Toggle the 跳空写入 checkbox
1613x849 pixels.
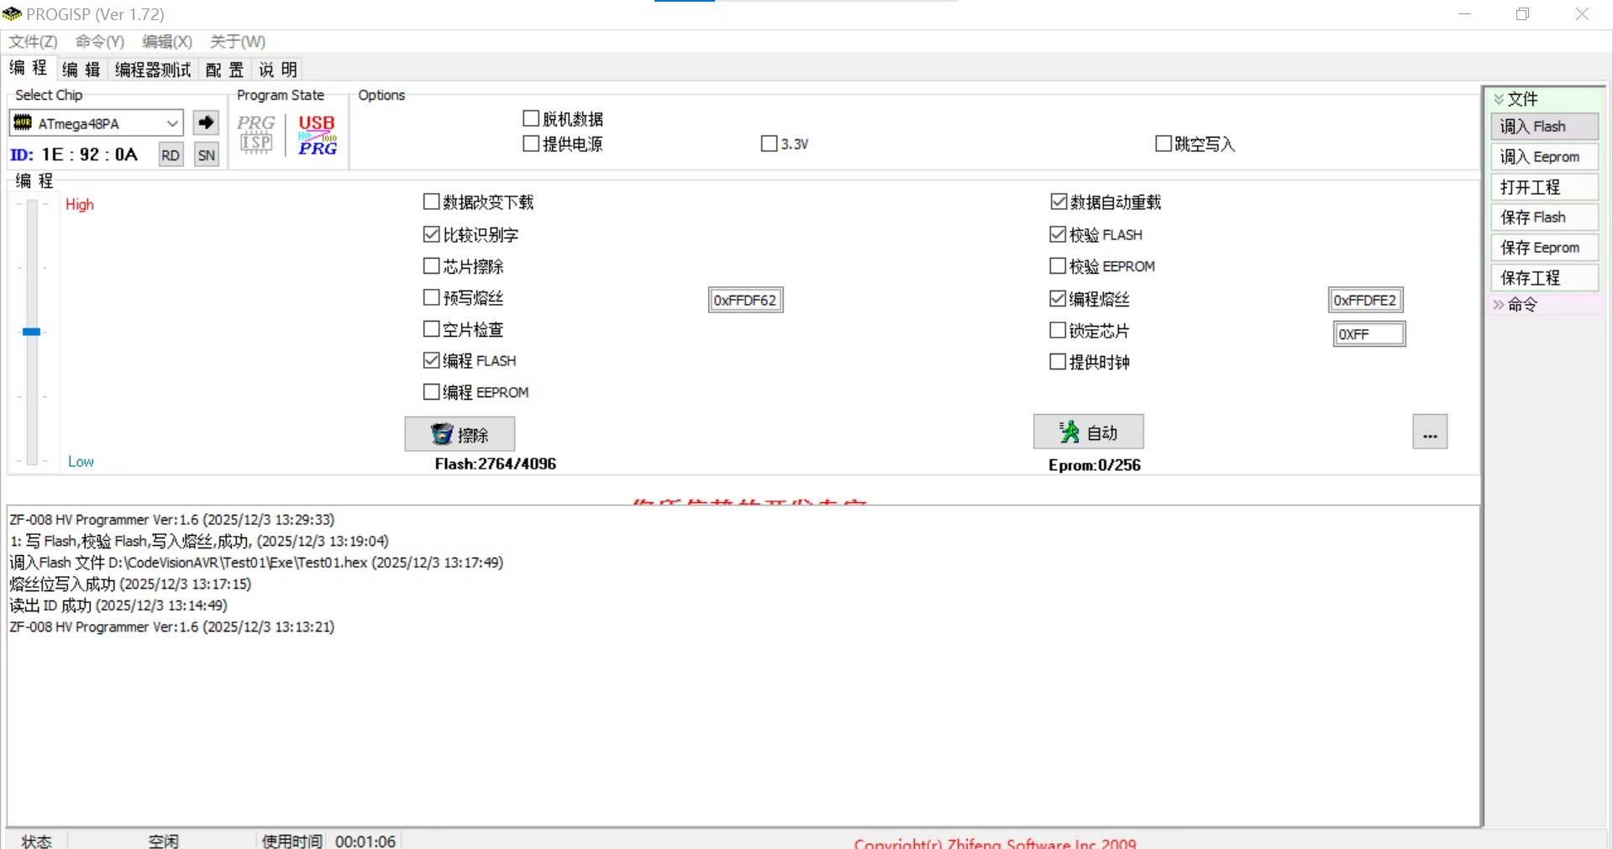click(1164, 144)
